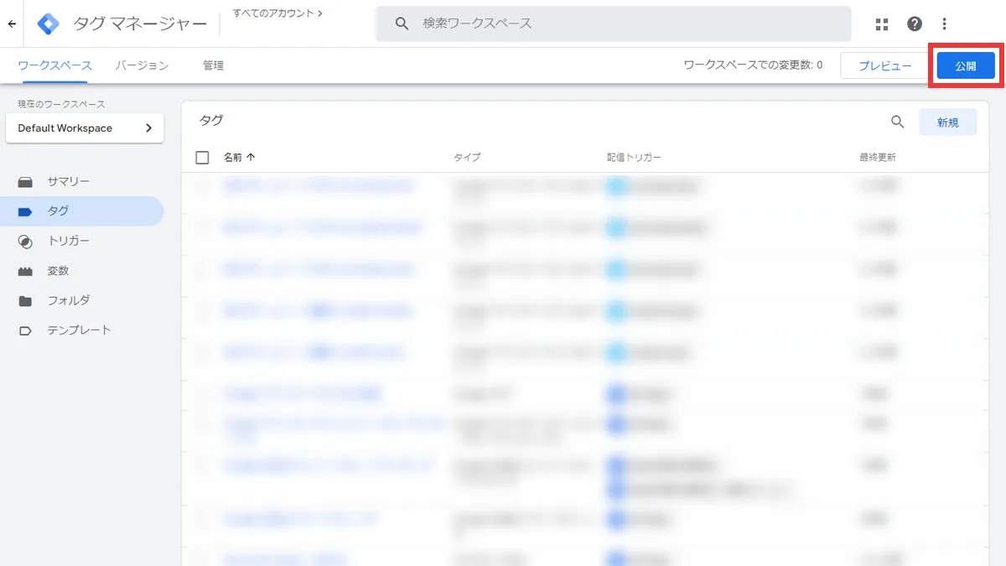Open the three-dot overflow menu
The width and height of the screenshot is (1006, 566).
click(944, 23)
